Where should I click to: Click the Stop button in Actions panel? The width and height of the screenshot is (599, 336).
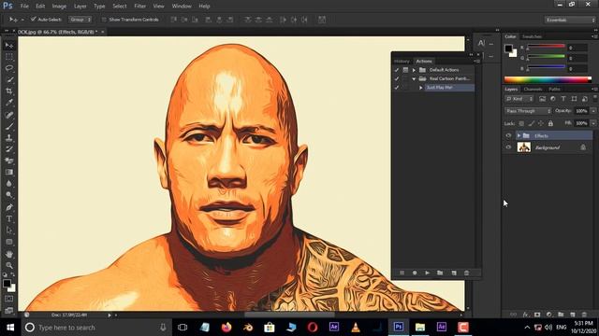[x=402, y=273]
